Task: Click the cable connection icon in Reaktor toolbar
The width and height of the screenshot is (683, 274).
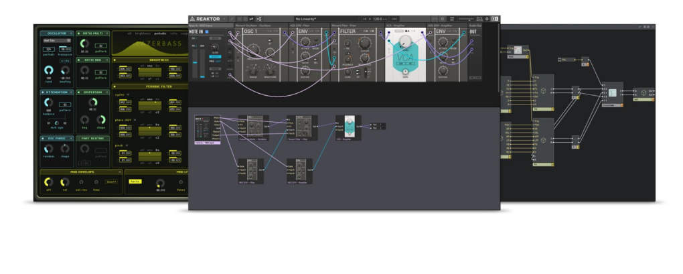Action: pyautogui.click(x=251, y=19)
